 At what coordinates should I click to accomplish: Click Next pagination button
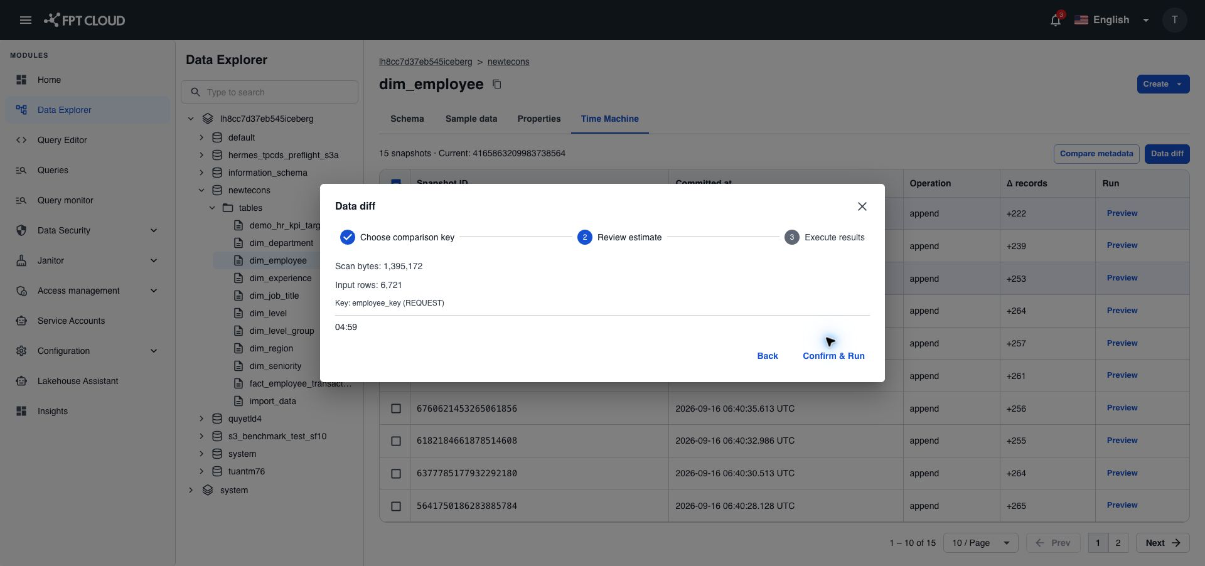[x=1162, y=543]
